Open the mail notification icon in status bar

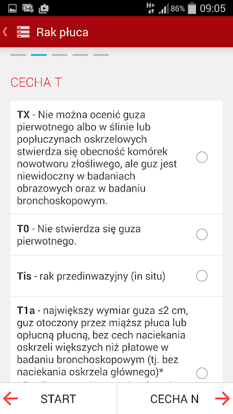coord(28,8)
